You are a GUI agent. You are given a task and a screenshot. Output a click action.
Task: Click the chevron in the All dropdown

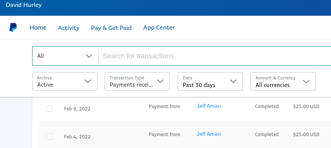[89, 56]
